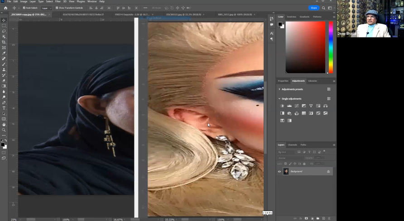Add a Brightness/Contrast adjustment
This screenshot has height=221, width=404.
click(282, 106)
